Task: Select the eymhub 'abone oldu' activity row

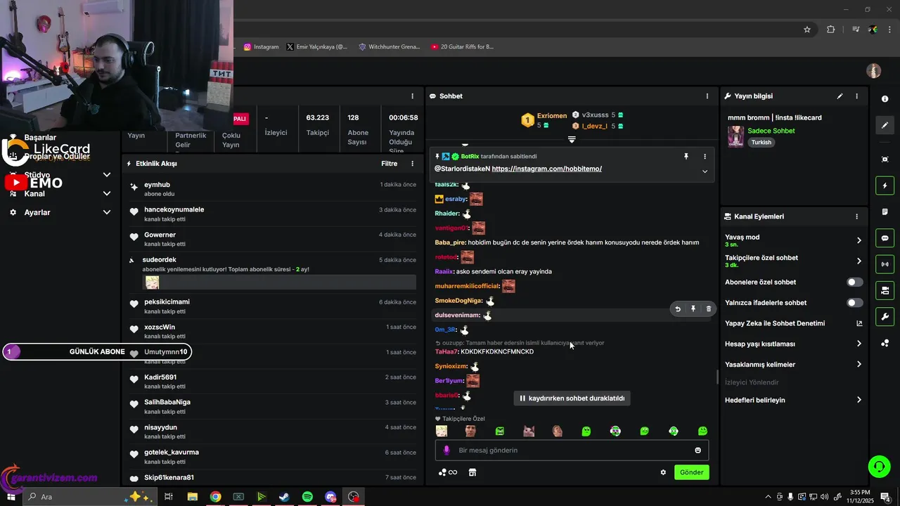Action: [273, 189]
